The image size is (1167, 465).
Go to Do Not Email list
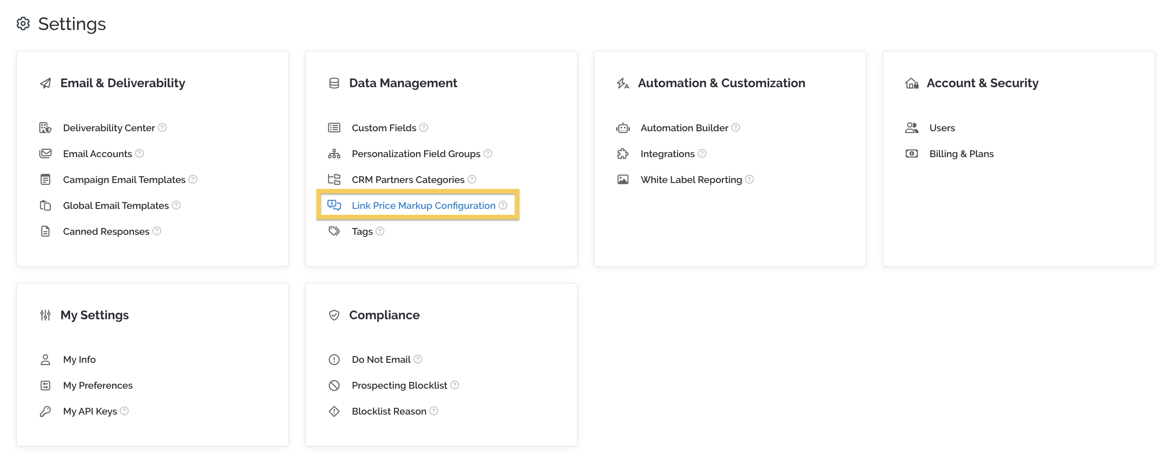coord(381,360)
